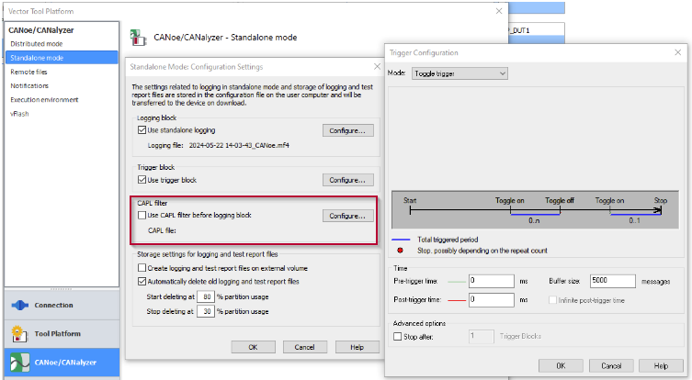This screenshot has height=380, width=692.
Task: Click the Standalone mode header icon
Action: pyautogui.click(x=139, y=37)
